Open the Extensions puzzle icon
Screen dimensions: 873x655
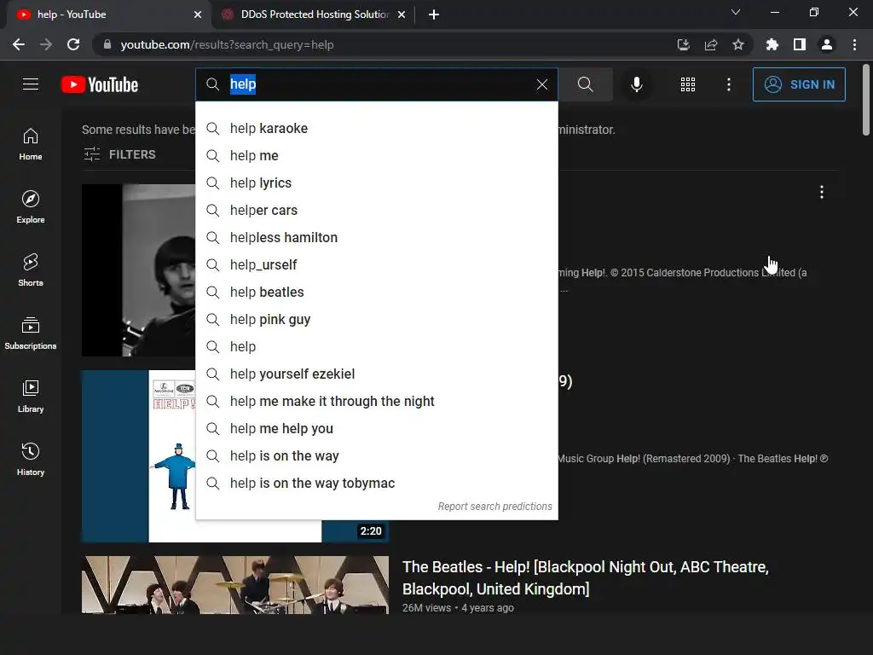(x=772, y=44)
